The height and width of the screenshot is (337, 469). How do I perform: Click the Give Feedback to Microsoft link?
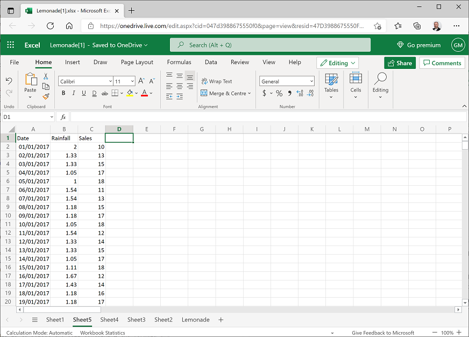point(383,333)
